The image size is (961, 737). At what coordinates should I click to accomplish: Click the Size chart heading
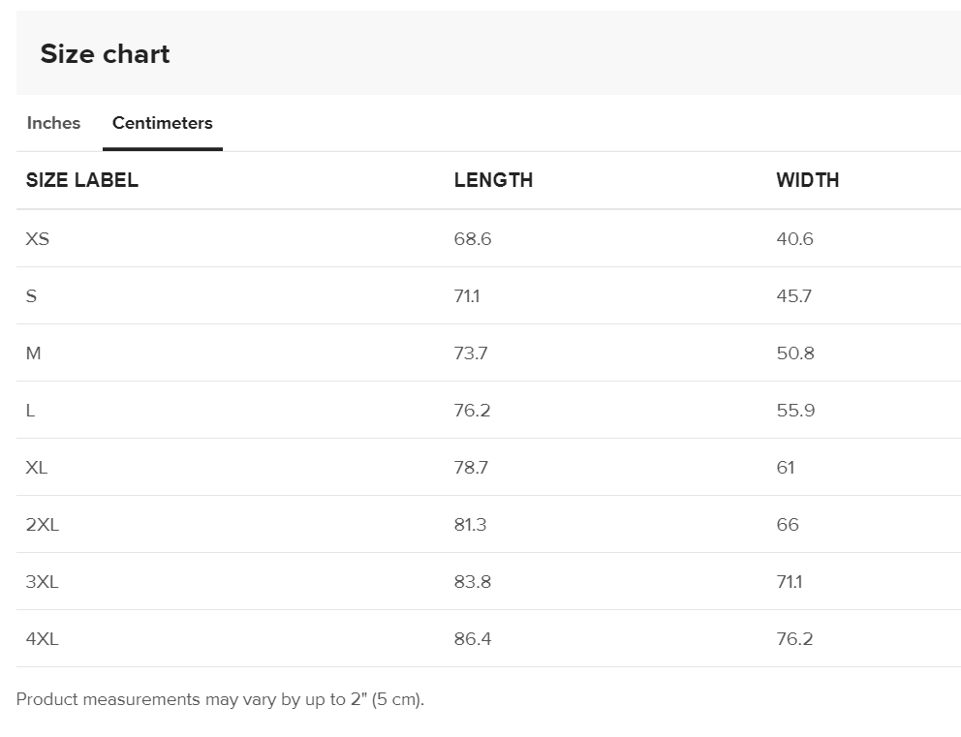point(105,54)
